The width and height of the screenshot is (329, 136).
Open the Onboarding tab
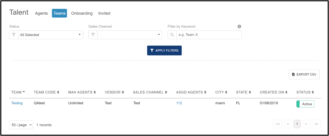(82, 13)
